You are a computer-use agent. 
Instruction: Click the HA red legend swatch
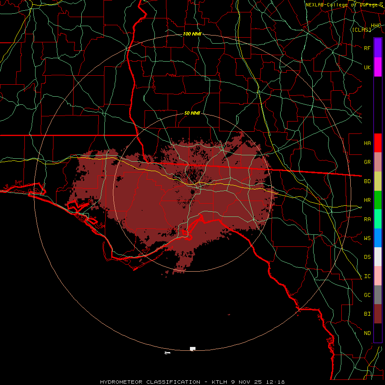pyautogui.click(x=378, y=143)
